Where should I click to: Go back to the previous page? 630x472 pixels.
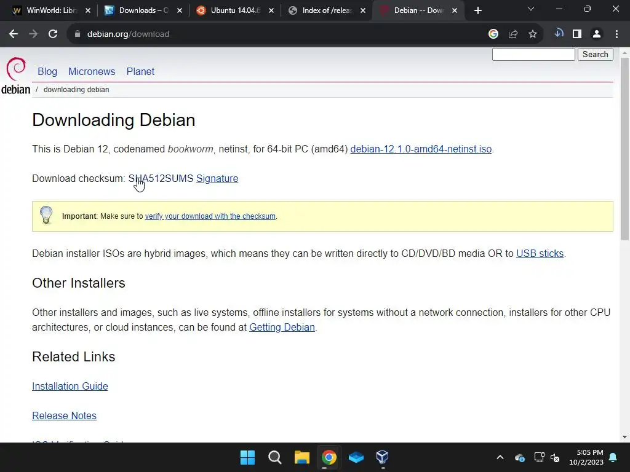click(14, 34)
